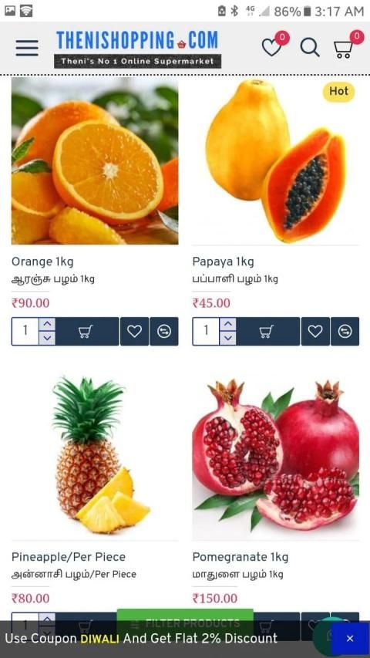This screenshot has width=370, height=658.
Task: Compare Orange 1kg product
Action: click(164, 332)
